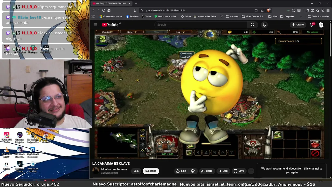Open Deepfakes bookmarks folder

(x=287, y=16)
